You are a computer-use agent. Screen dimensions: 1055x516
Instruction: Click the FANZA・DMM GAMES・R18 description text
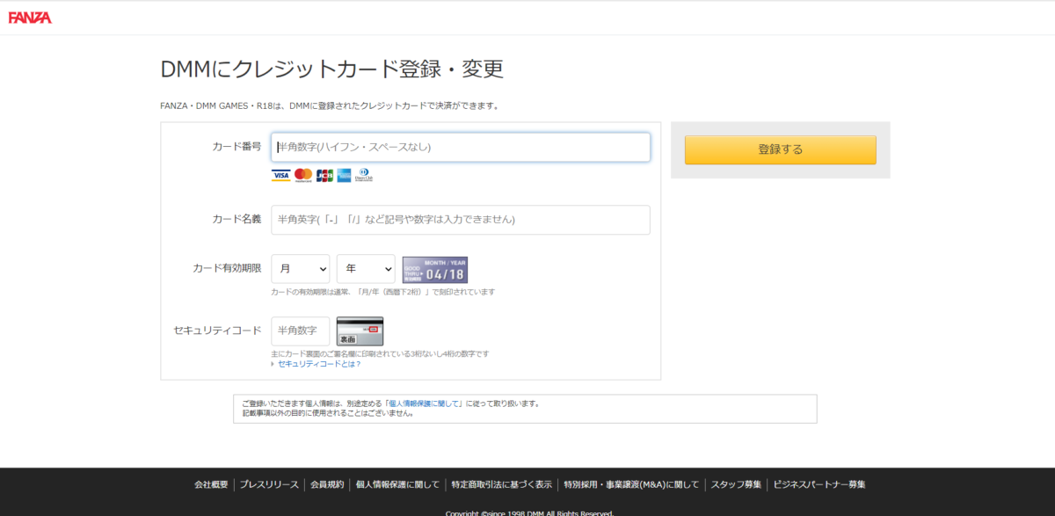pyautogui.click(x=331, y=106)
